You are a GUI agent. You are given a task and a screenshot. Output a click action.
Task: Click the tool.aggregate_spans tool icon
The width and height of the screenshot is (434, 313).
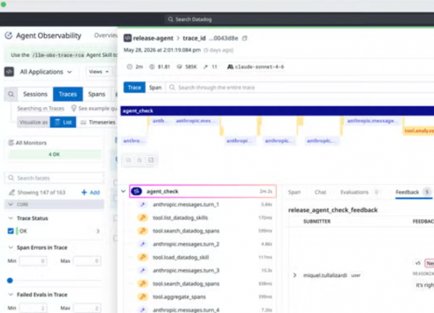(x=142, y=296)
